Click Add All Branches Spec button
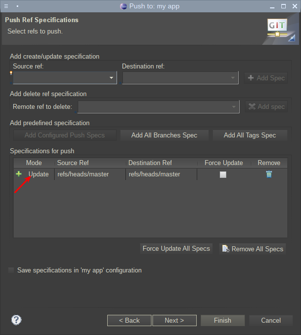The height and width of the screenshot is (335, 301). [164, 135]
